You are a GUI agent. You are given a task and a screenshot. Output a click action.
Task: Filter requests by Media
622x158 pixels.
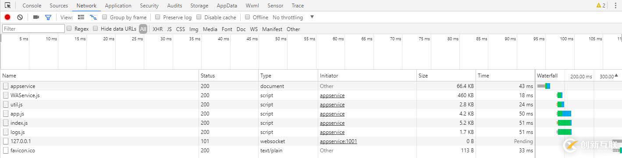[x=210, y=29]
